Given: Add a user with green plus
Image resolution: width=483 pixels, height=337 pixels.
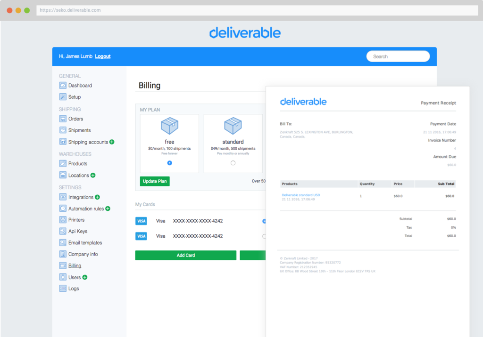Looking at the screenshot, I should point(85,277).
